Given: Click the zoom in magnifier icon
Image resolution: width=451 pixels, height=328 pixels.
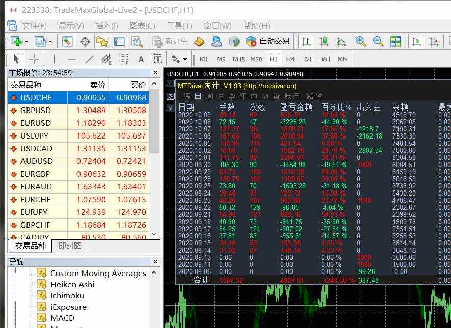Looking at the screenshot, I should pyautogui.click(x=361, y=41).
